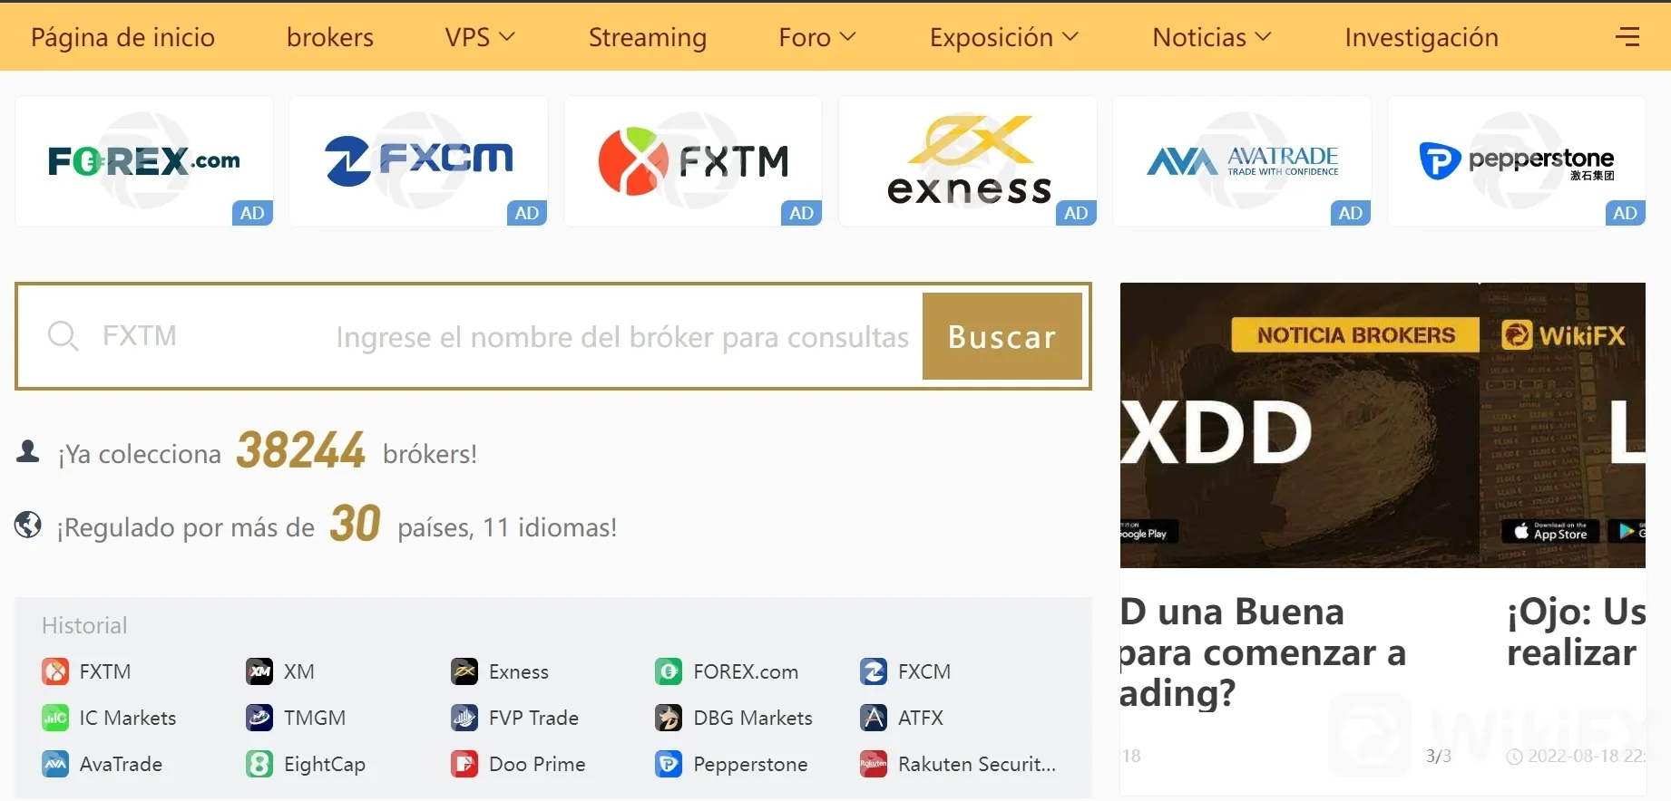Click the person icon beside broker count
Screen dimensions: 1671x801
(x=28, y=450)
